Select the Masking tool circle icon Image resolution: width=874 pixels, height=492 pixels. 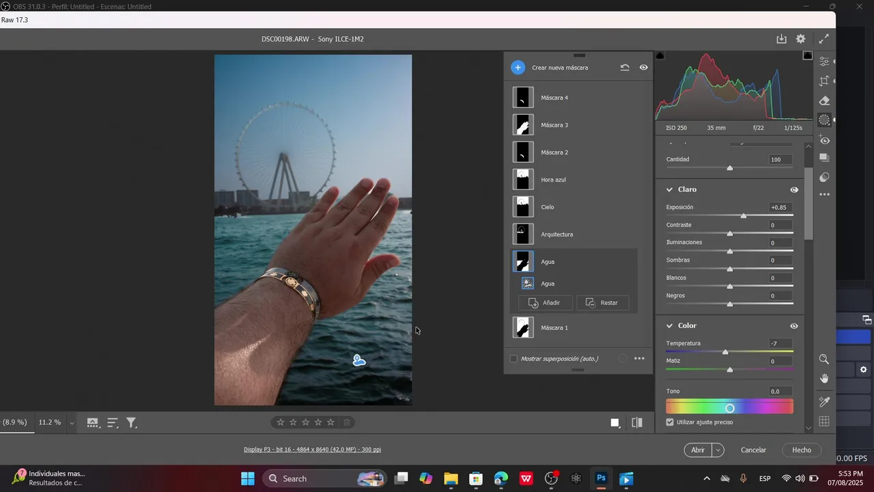(x=824, y=120)
